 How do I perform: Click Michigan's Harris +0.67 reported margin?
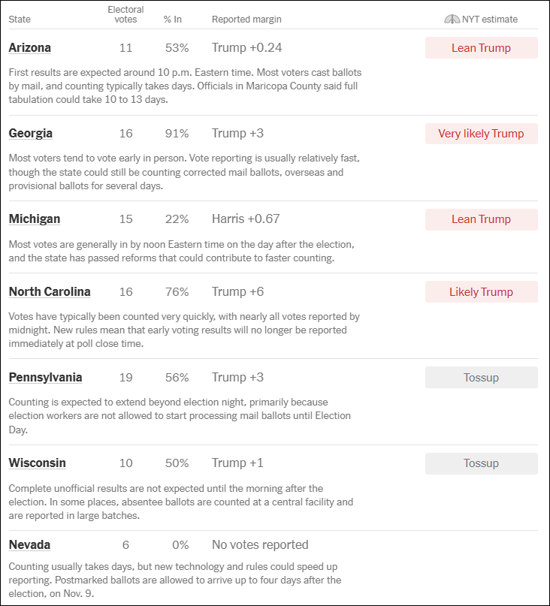(246, 219)
